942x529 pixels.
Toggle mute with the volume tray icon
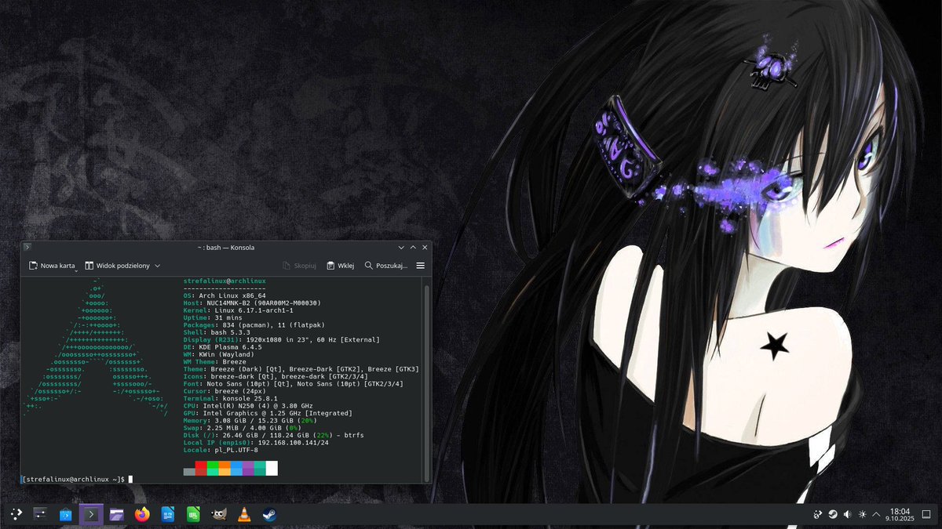848,514
